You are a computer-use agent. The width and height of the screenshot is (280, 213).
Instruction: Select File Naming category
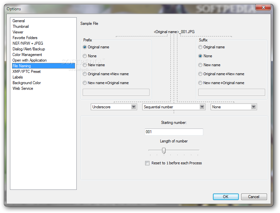pos(44,66)
